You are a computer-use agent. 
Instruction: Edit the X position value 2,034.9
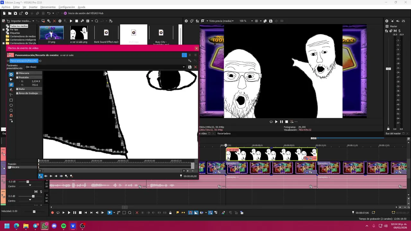[36, 81]
